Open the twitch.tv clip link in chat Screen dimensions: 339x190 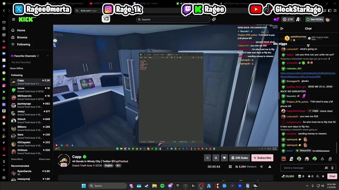[x=308, y=75]
